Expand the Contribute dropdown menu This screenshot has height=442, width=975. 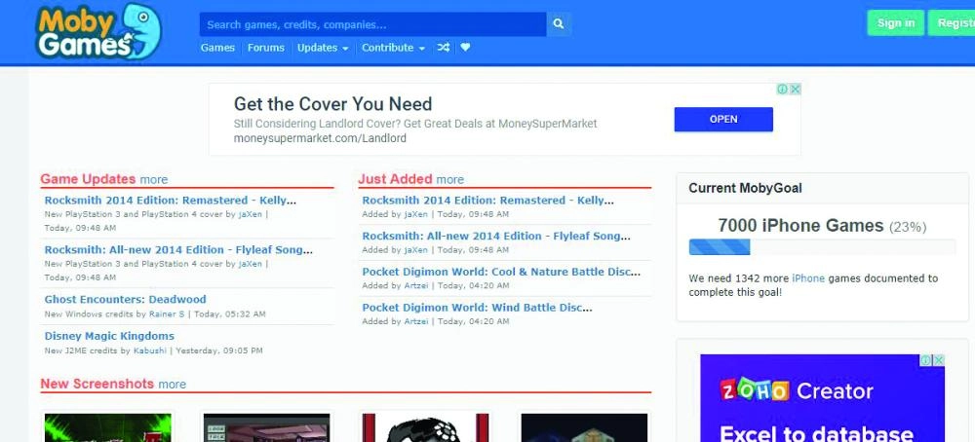tap(393, 48)
